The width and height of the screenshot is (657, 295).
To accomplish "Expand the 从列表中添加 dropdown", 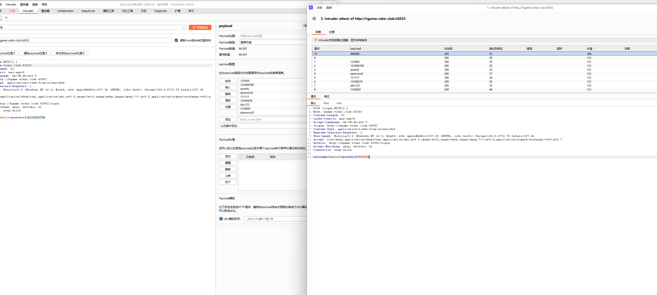I will pos(262,126).
